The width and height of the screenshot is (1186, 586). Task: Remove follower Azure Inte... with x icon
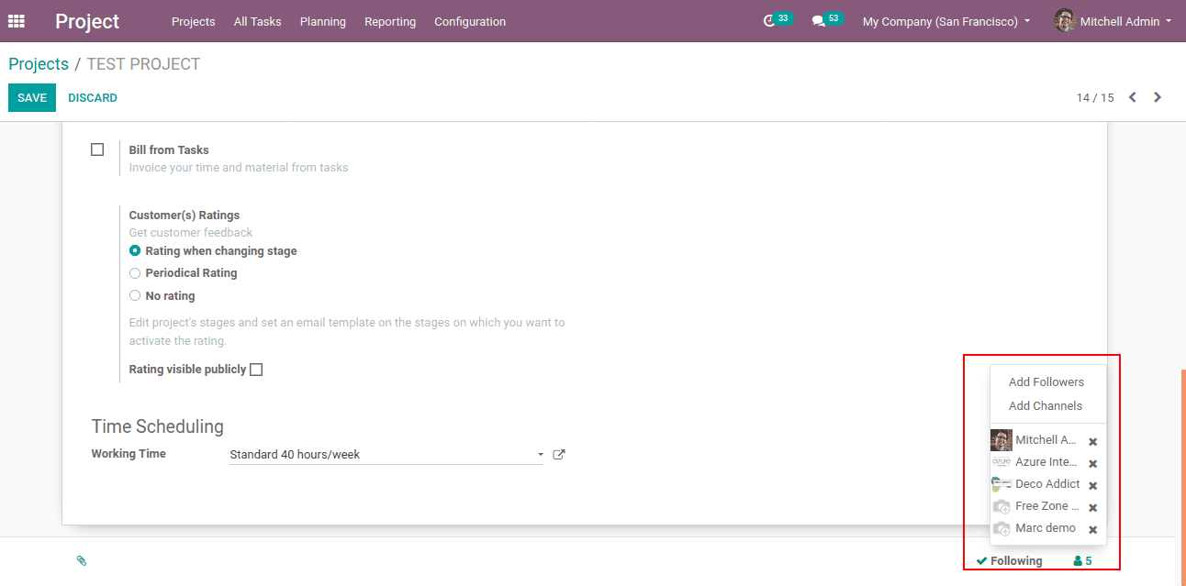[x=1092, y=463]
